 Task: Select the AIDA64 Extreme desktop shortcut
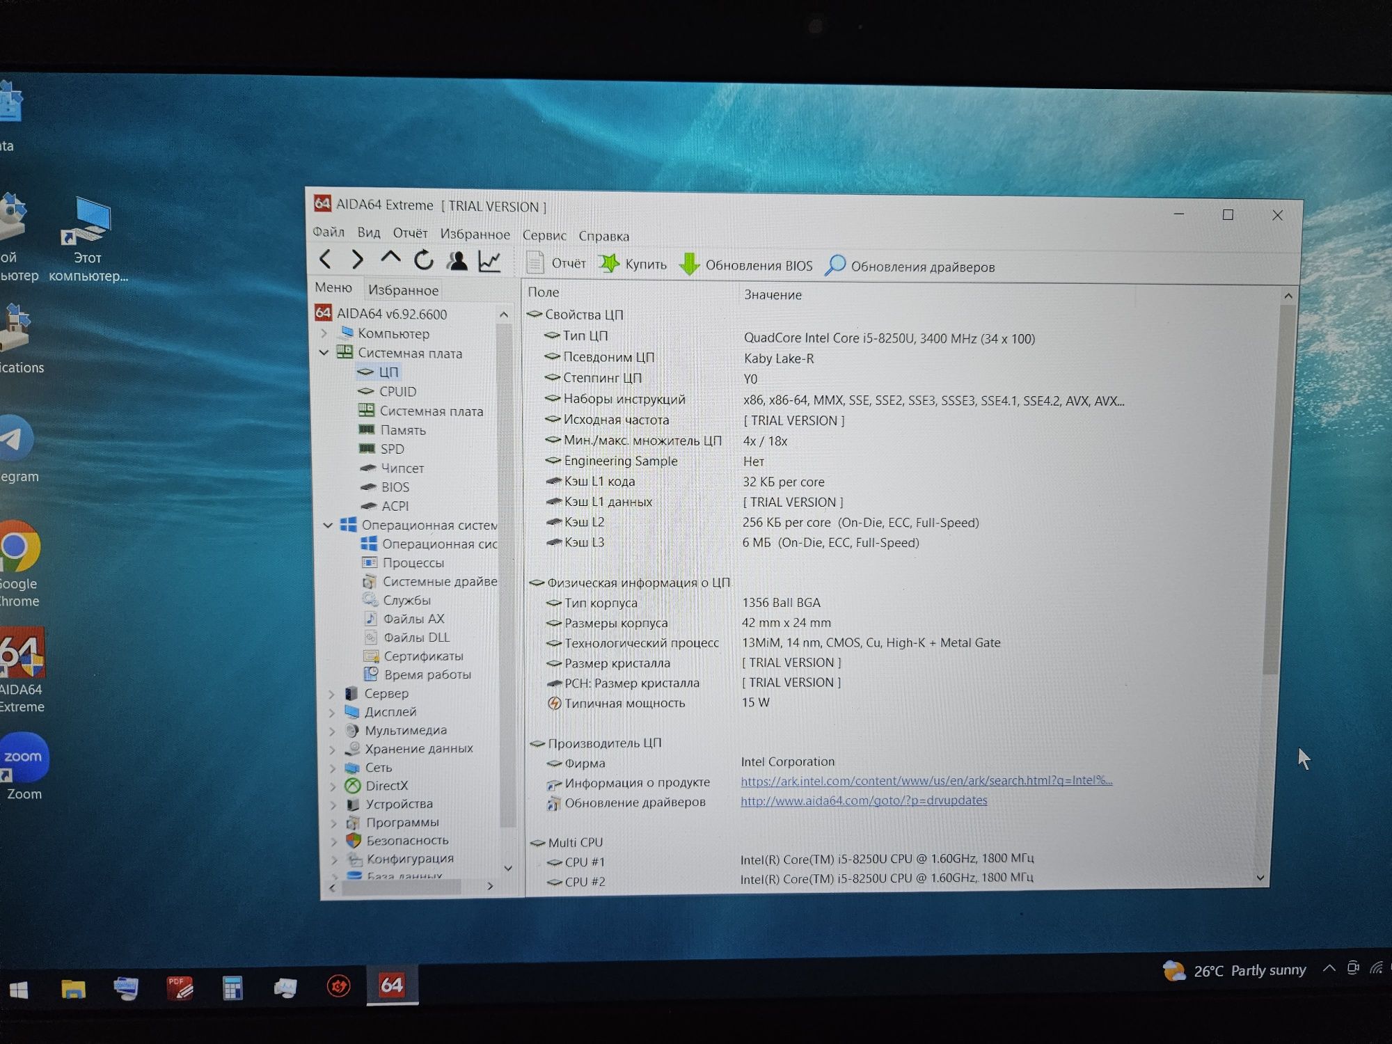coord(22,670)
